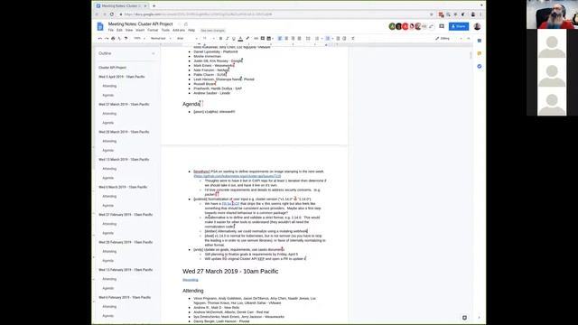The height and width of the screenshot is (325, 578).
Task: Open the Edit menu
Action: [119, 30]
